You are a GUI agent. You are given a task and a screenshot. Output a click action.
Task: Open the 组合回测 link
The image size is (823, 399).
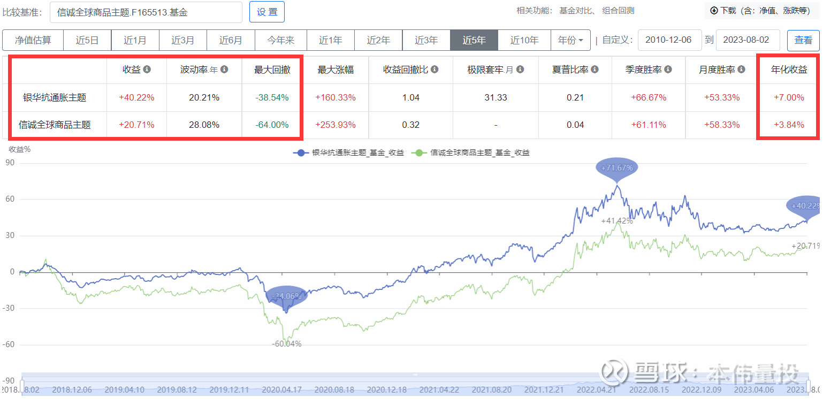tap(618, 11)
